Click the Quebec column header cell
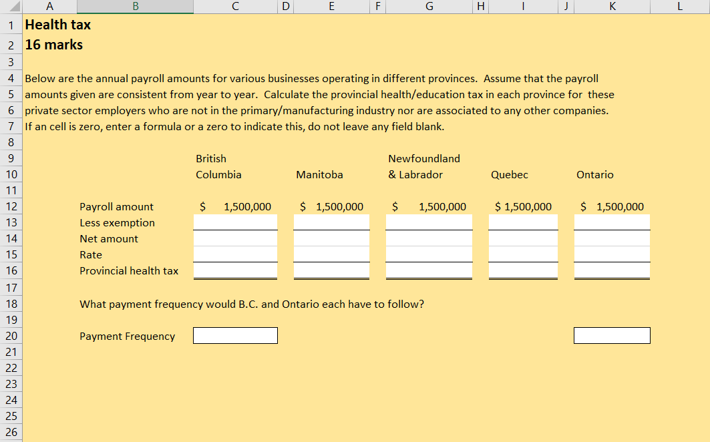 [x=509, y=174]
